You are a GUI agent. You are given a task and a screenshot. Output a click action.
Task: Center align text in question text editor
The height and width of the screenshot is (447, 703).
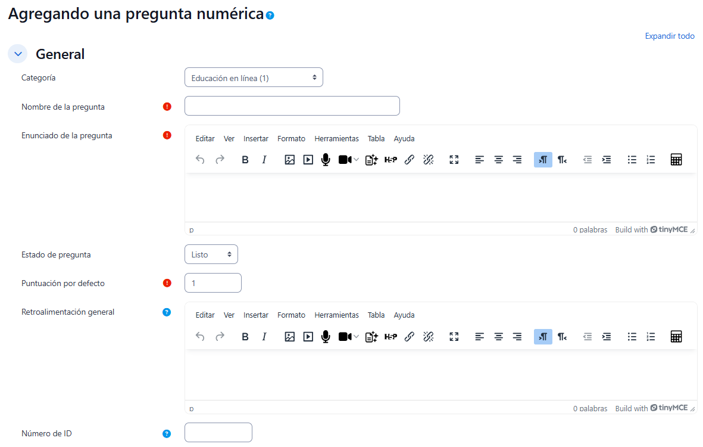coord(499,160)
